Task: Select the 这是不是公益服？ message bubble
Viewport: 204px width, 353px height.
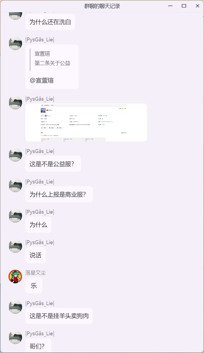Action: point(53,164)
